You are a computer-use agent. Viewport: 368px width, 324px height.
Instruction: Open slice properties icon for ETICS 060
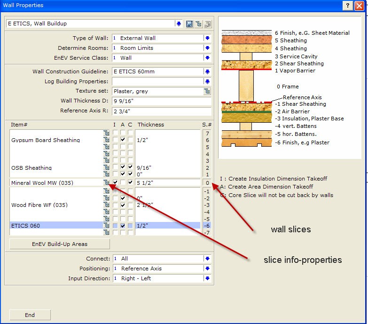point(107,226)
